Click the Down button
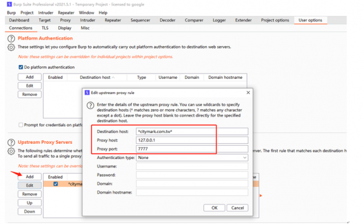Viewport: 364px width, 224px height. click(x=30, y=211)
